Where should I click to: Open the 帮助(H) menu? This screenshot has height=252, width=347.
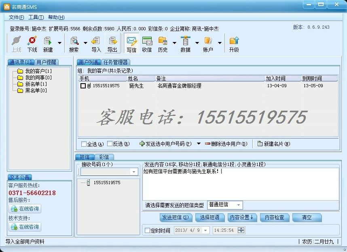click(56, 17)
